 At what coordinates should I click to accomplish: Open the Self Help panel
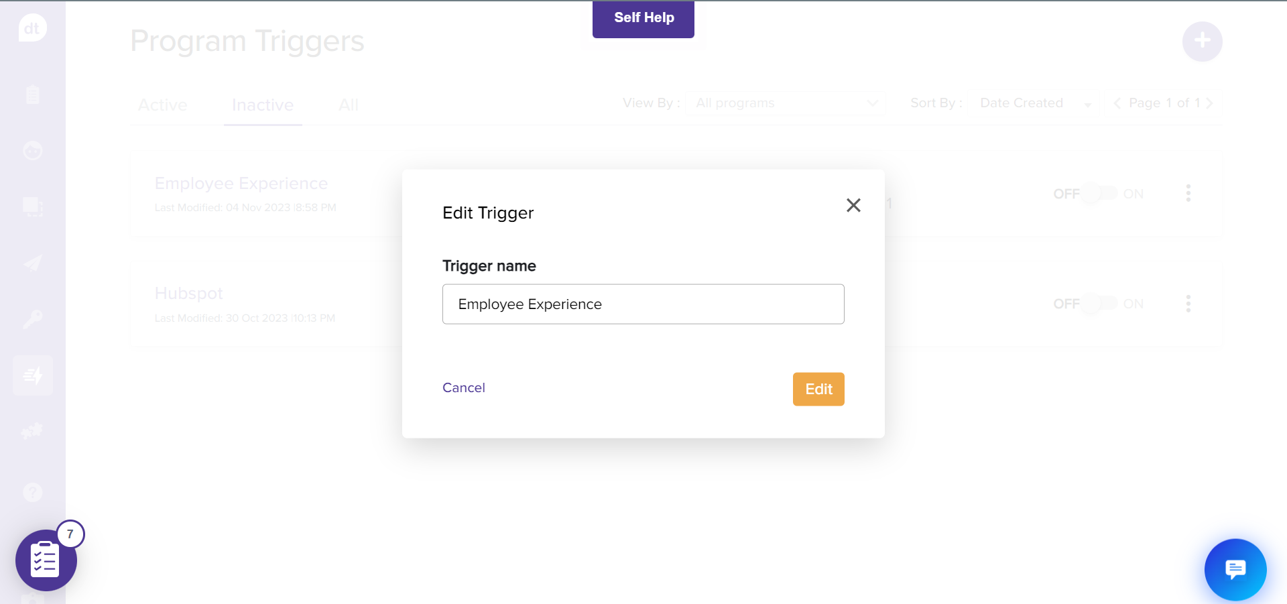(x=643, y=18)
